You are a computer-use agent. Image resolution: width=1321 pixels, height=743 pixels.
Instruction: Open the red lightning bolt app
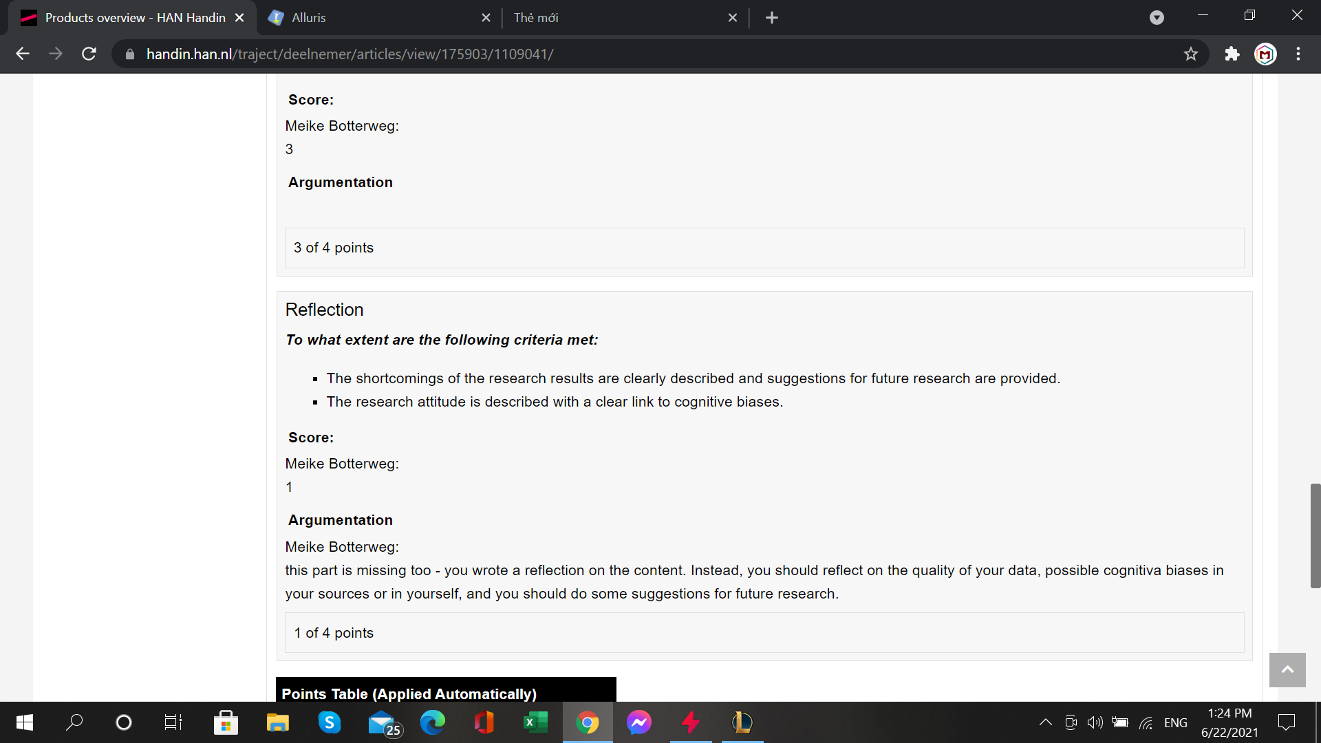(x=691, y=722)
